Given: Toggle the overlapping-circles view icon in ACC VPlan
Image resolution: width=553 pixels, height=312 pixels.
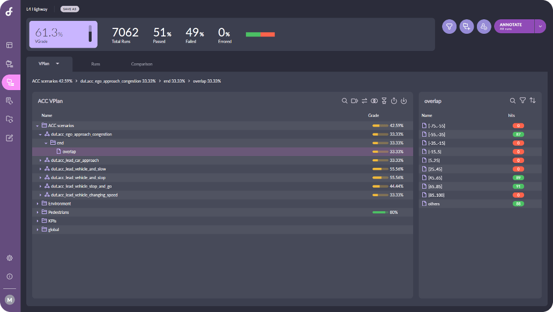Looking at the screenshot, I should (x=374, y=101).
